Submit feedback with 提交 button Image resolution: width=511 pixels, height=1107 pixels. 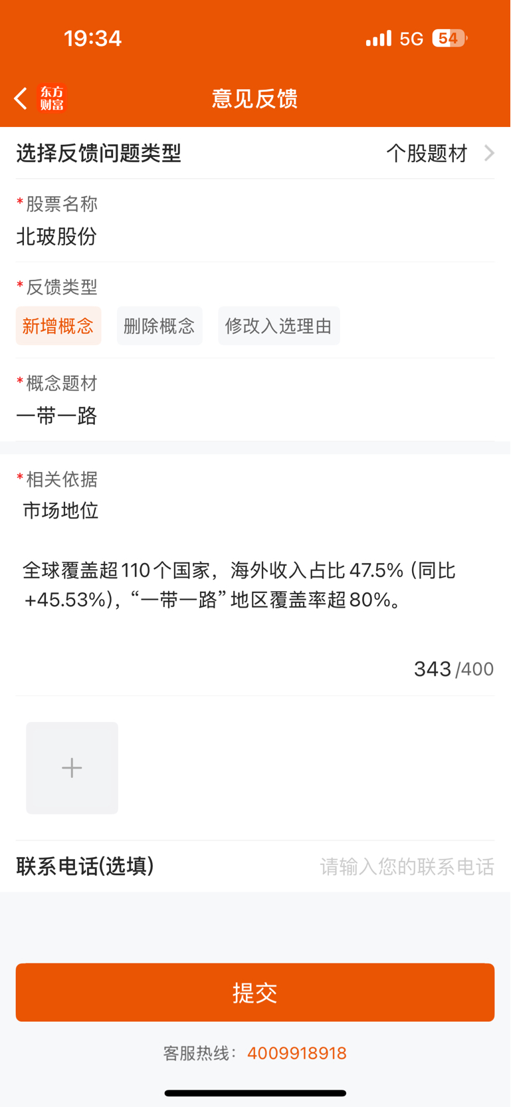point(255,993)
